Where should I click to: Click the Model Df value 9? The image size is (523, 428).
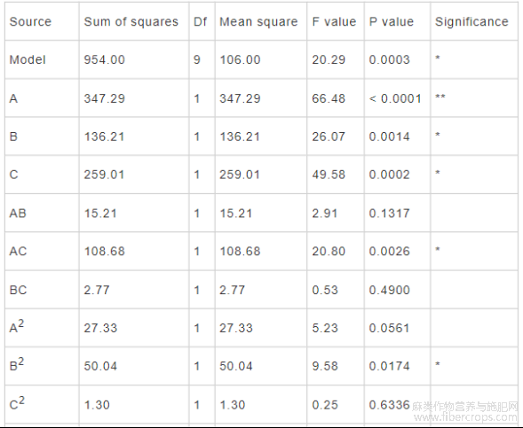[x=197, y=60]
